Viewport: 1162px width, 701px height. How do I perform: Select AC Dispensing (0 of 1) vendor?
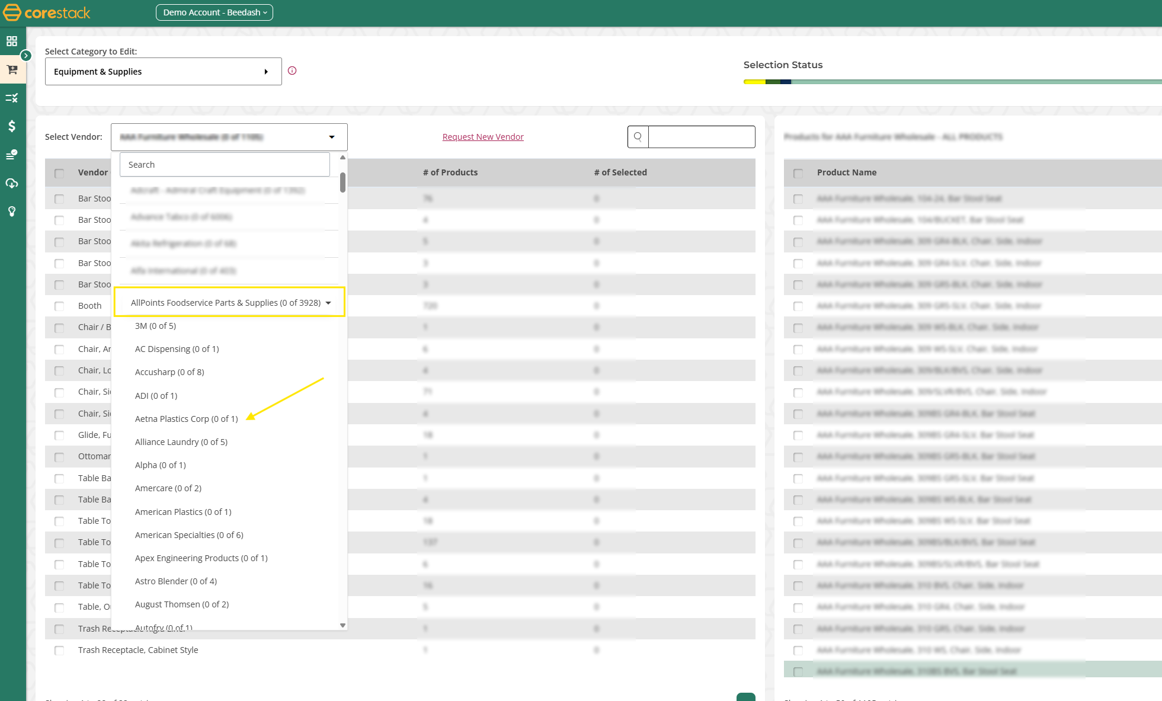(x=177, y=349)
